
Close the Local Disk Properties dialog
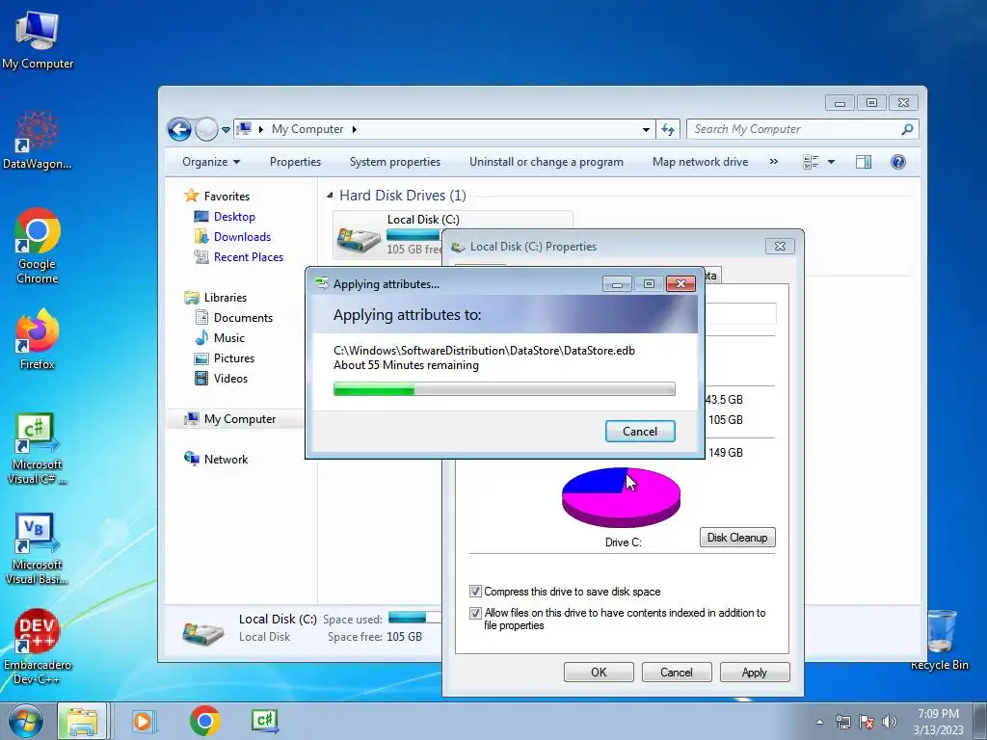780,246
